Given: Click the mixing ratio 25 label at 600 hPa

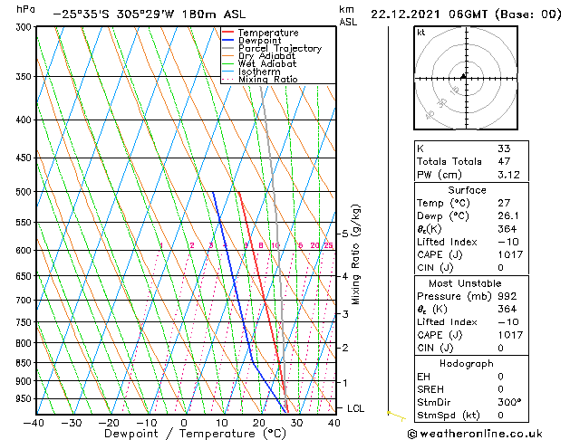Looking at the screenshot, I should (328, 245).
